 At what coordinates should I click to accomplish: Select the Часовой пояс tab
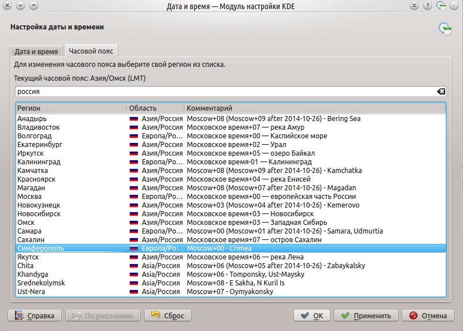[91, 51]
